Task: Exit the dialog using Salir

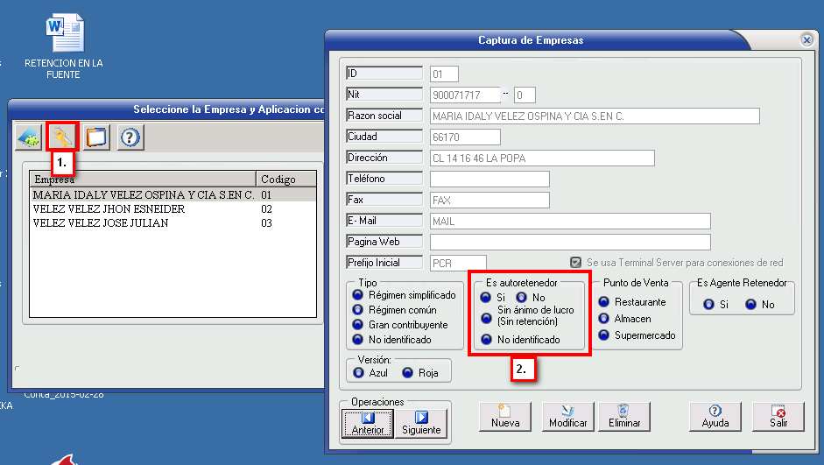Action: click(778, 416)
